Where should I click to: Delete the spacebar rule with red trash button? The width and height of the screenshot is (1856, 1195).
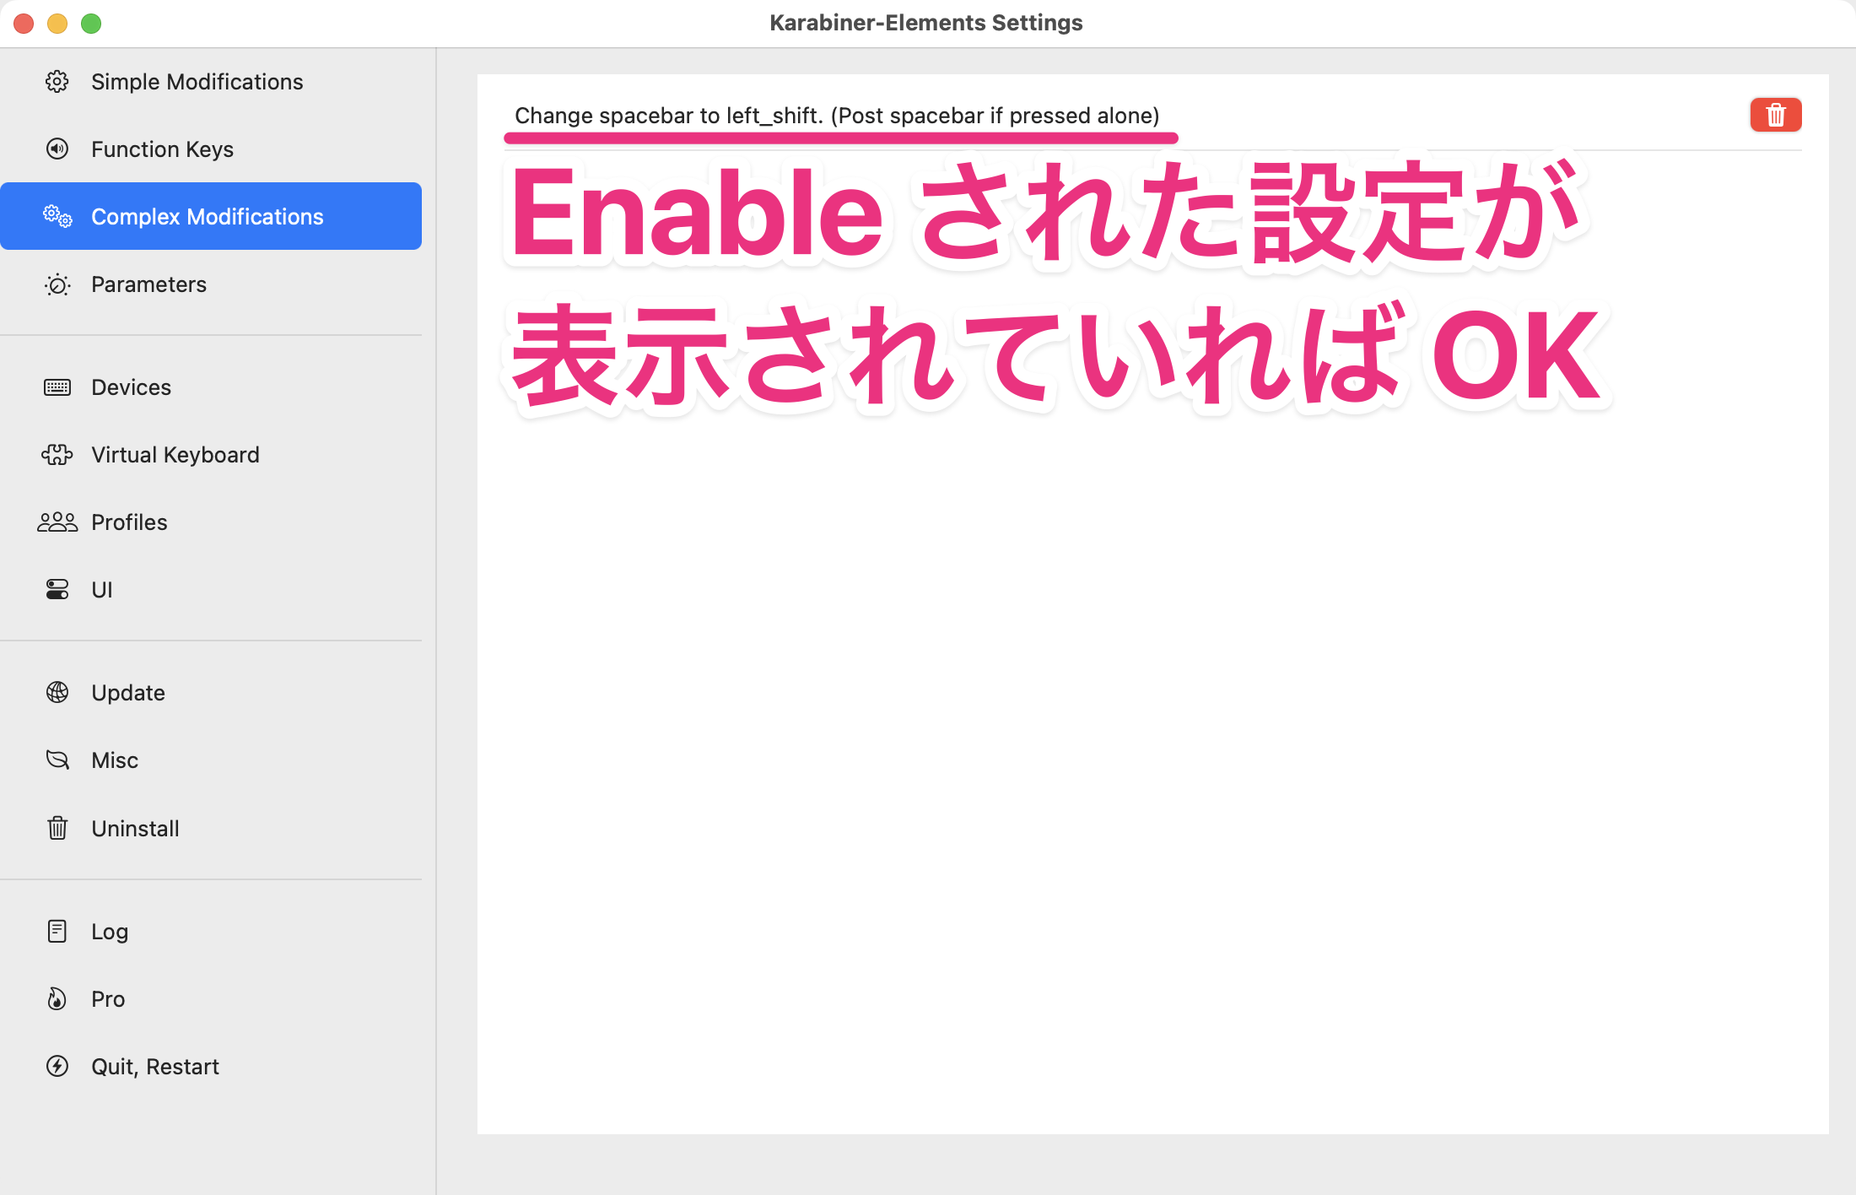[x=1775, y=115]
